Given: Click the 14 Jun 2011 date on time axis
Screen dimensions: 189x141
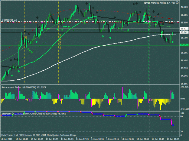Looking at the screenshot, I should coord(6,139).
